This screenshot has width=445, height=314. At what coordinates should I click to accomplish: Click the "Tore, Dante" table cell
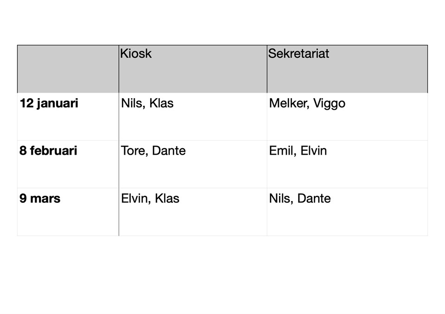pos(153,151)
